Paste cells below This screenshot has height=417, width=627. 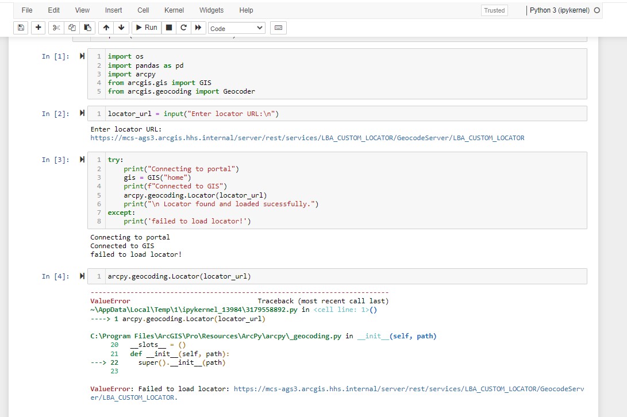(x=87, y=28)
